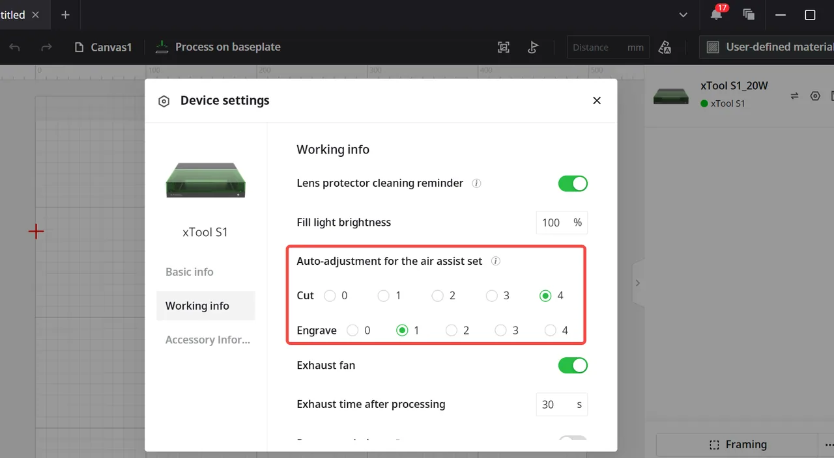
Task: Minimize the application window
Action: (781, 14)
